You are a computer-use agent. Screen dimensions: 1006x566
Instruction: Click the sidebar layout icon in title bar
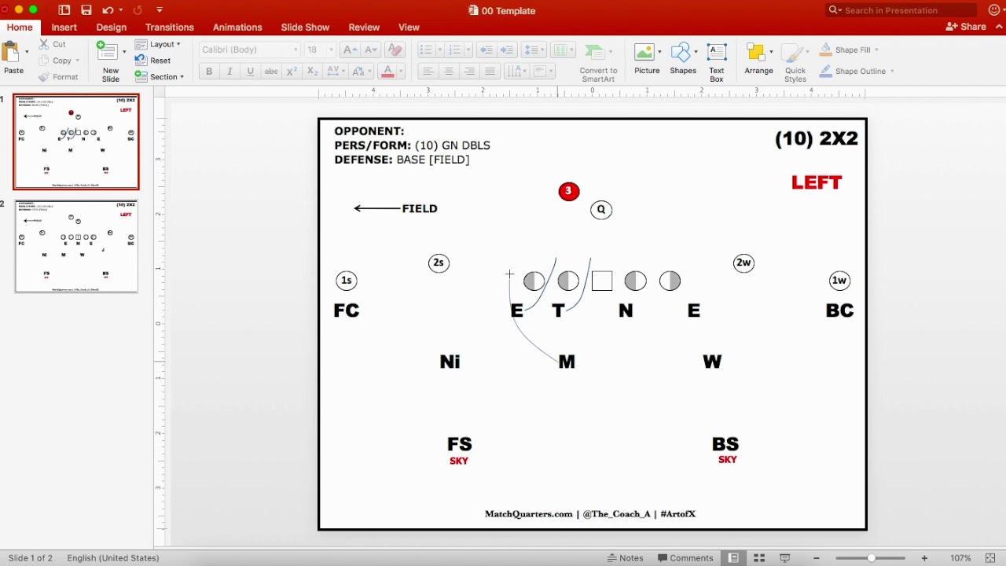click(x=64, y=10)
